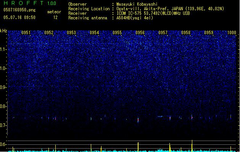240x152 pixels.
Task: Click the 0959 time marker
Action: 209,33
